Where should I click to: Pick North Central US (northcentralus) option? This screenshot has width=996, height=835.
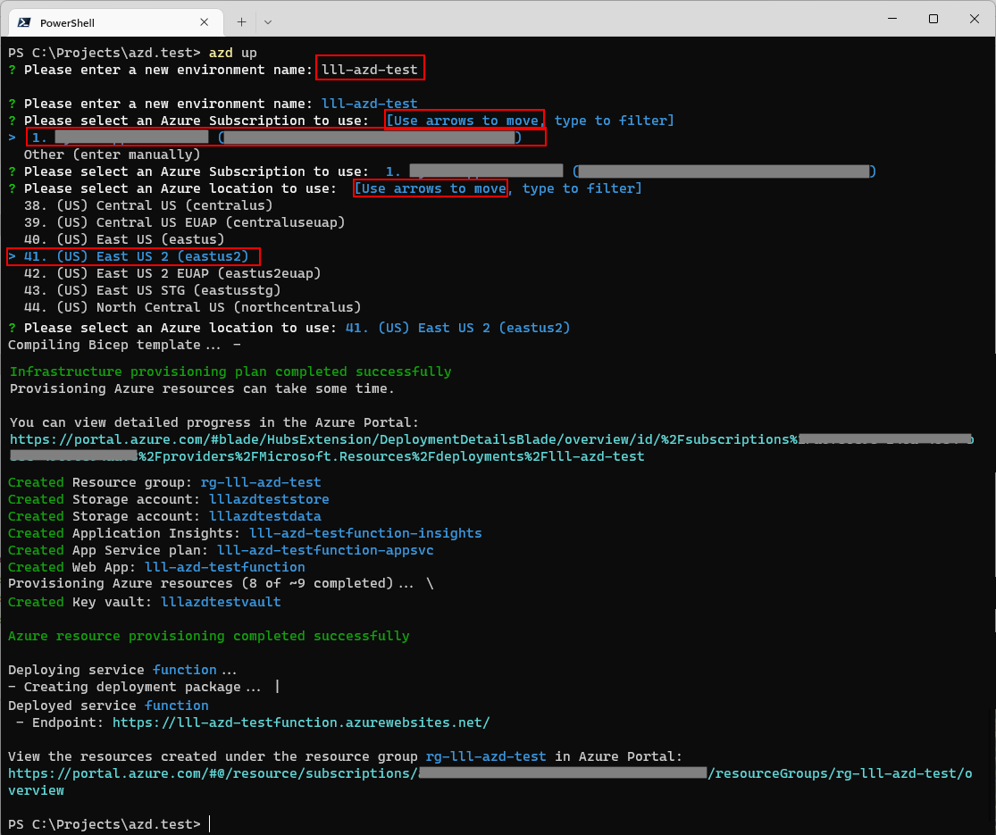click(x=192, y=307)
